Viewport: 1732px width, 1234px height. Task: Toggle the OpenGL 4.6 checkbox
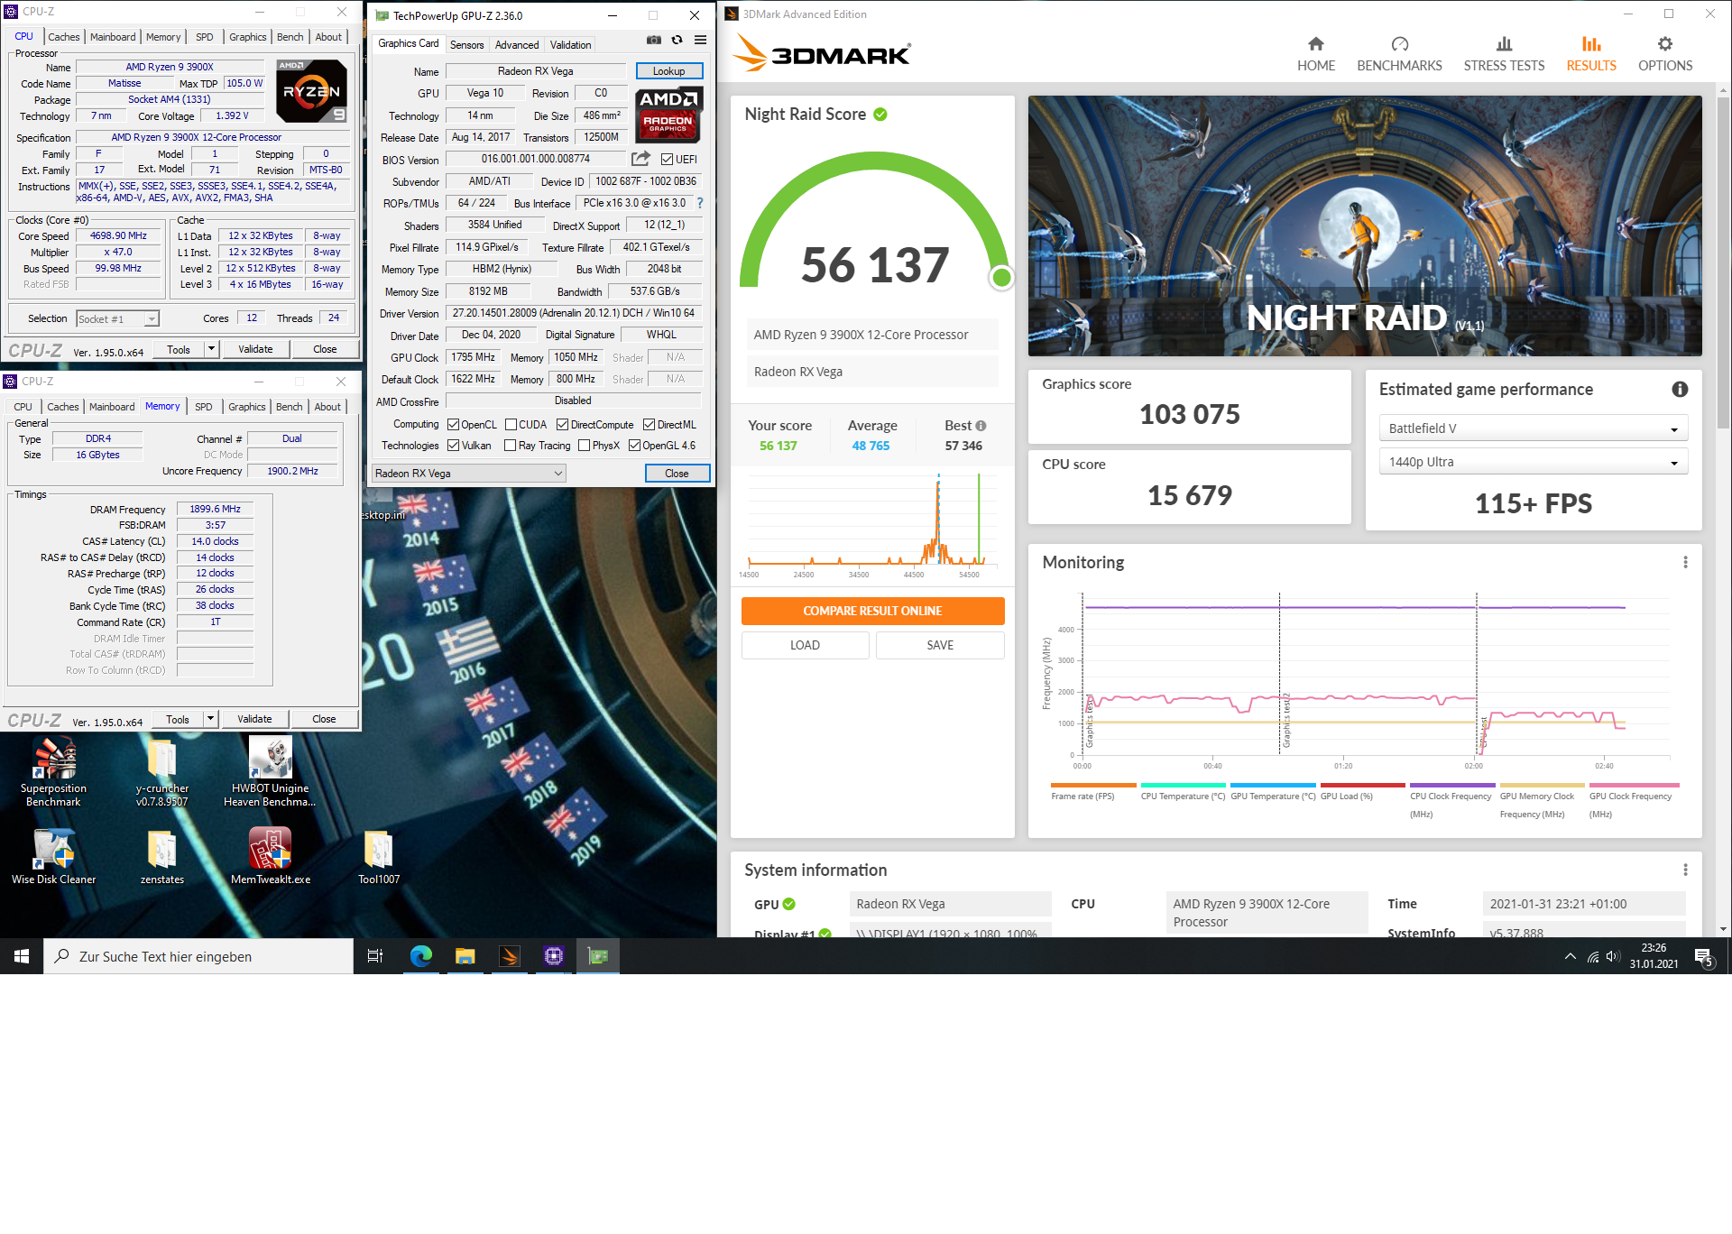[635, 446]
